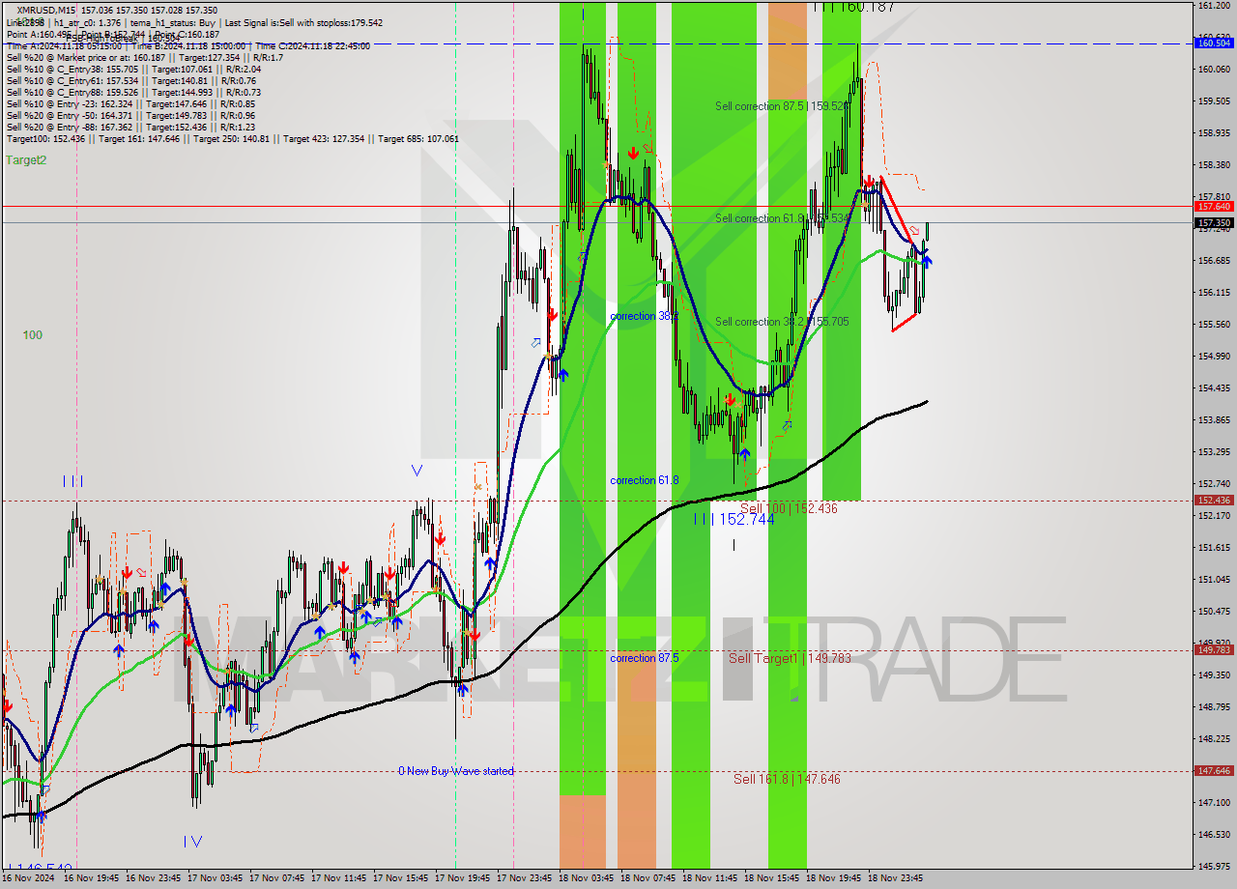Click the 156.115 price axis value

(x=1213, y=293)
